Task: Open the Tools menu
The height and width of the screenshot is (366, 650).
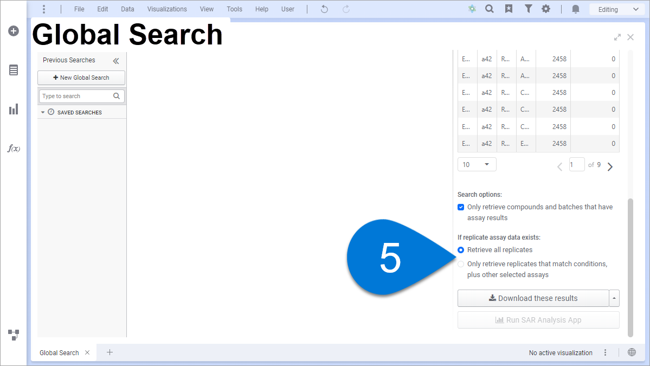Action: (x=234, y=9)
